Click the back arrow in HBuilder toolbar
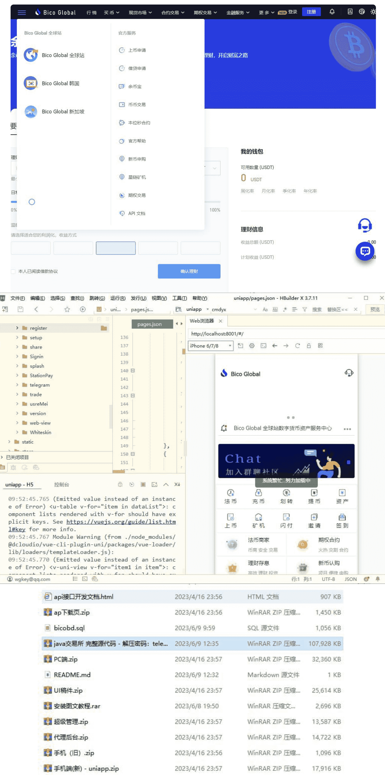This screenshot has width=385, height=775. pos(36,309)
